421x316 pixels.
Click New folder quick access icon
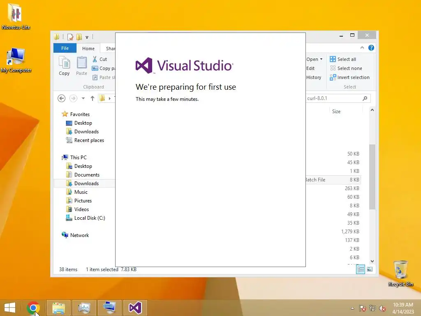click(79, 37)
